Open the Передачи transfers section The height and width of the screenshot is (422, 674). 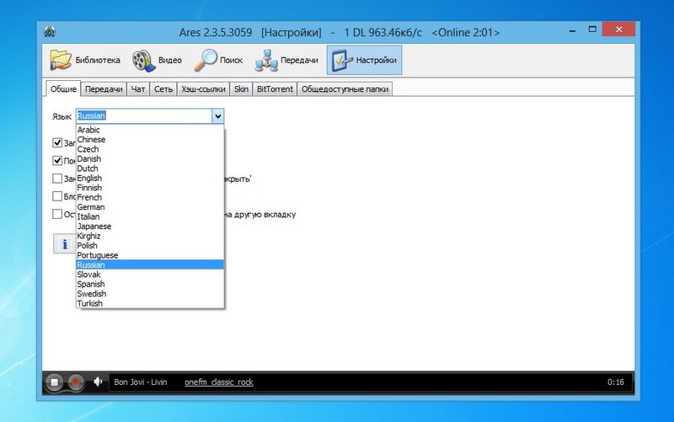286,60
